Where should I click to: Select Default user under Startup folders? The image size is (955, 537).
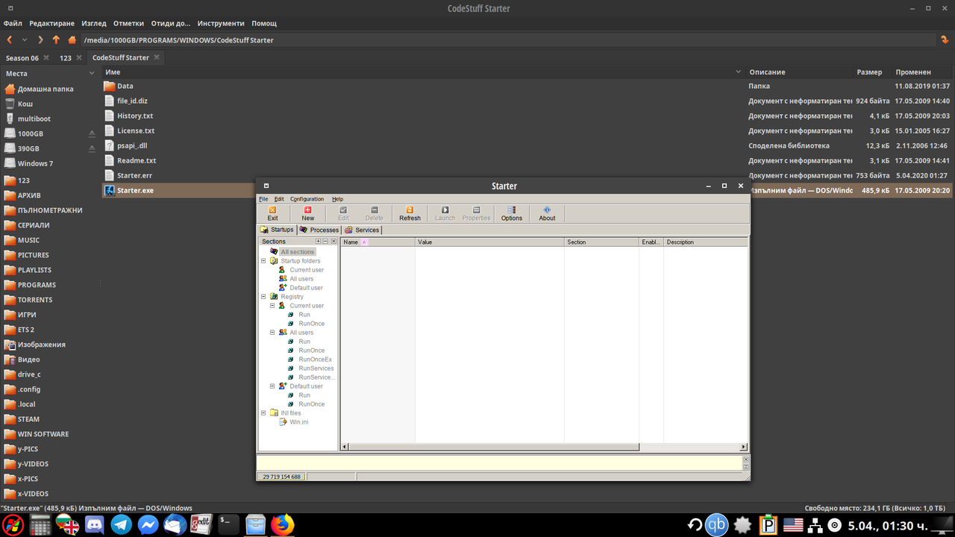306,288
